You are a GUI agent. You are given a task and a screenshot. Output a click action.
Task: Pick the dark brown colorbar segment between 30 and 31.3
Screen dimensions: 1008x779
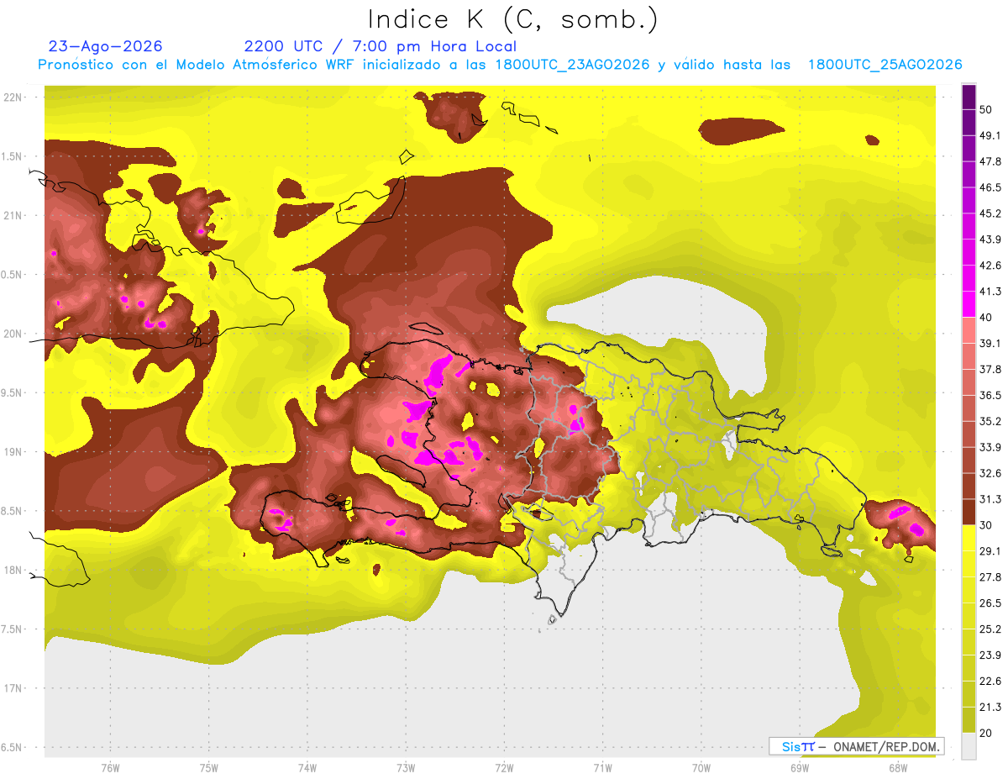(x=969, y=512)
